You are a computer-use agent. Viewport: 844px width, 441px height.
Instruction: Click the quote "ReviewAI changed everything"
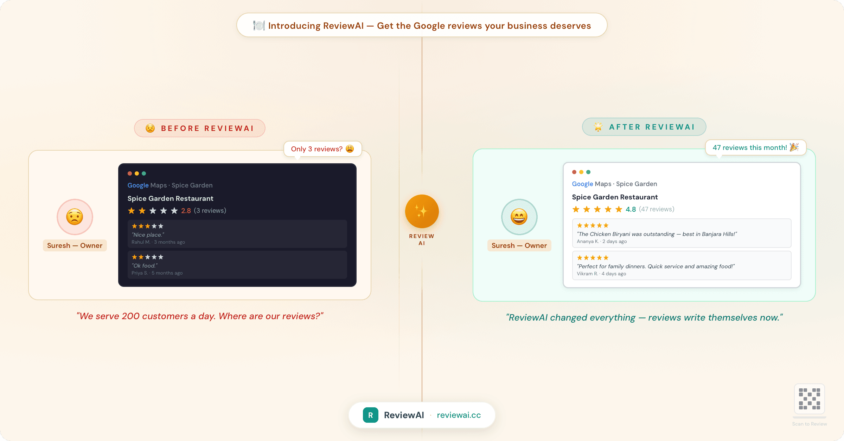coord(644,317)
